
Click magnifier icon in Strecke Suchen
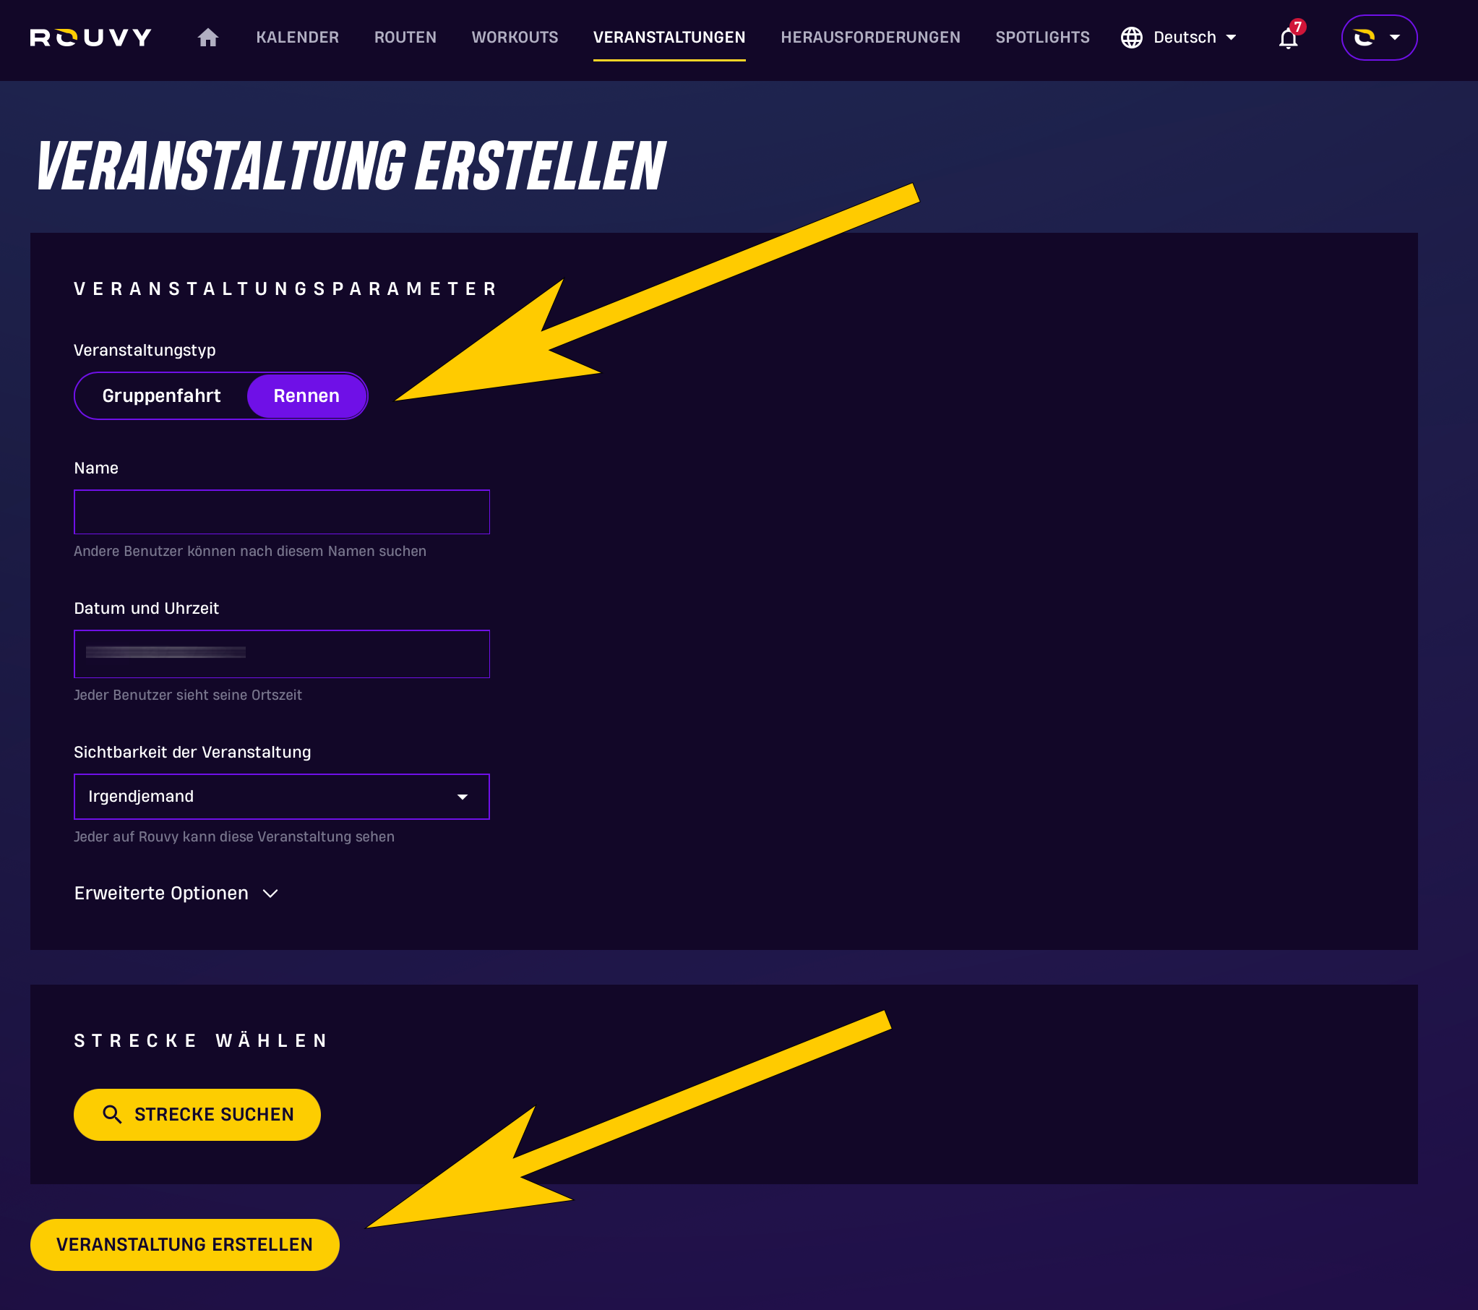pyautogui.click(x=112, y=1114)
